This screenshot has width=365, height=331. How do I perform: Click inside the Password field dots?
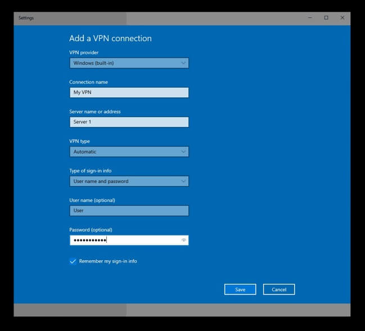click(x=90, y=240)
